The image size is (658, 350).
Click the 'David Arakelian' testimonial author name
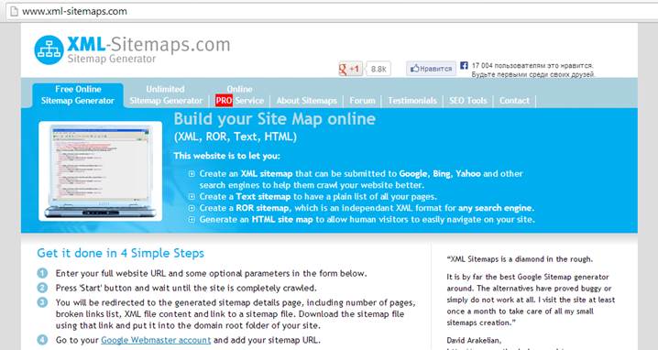click(x=474, y=340)
